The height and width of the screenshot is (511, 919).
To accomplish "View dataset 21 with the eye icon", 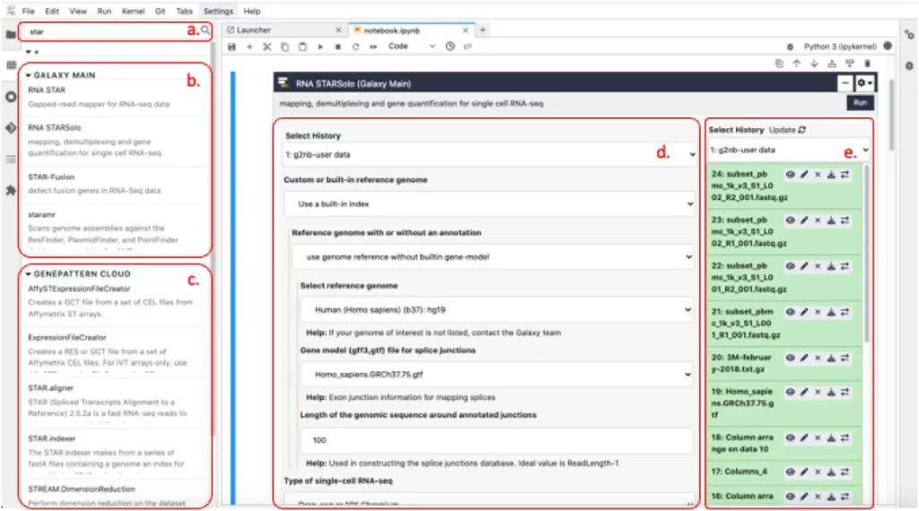I will coord(790,312).
